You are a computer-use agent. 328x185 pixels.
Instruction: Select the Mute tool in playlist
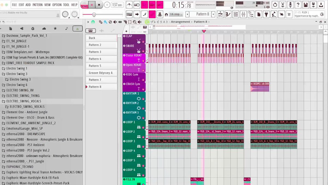click(x=115, y=22)
